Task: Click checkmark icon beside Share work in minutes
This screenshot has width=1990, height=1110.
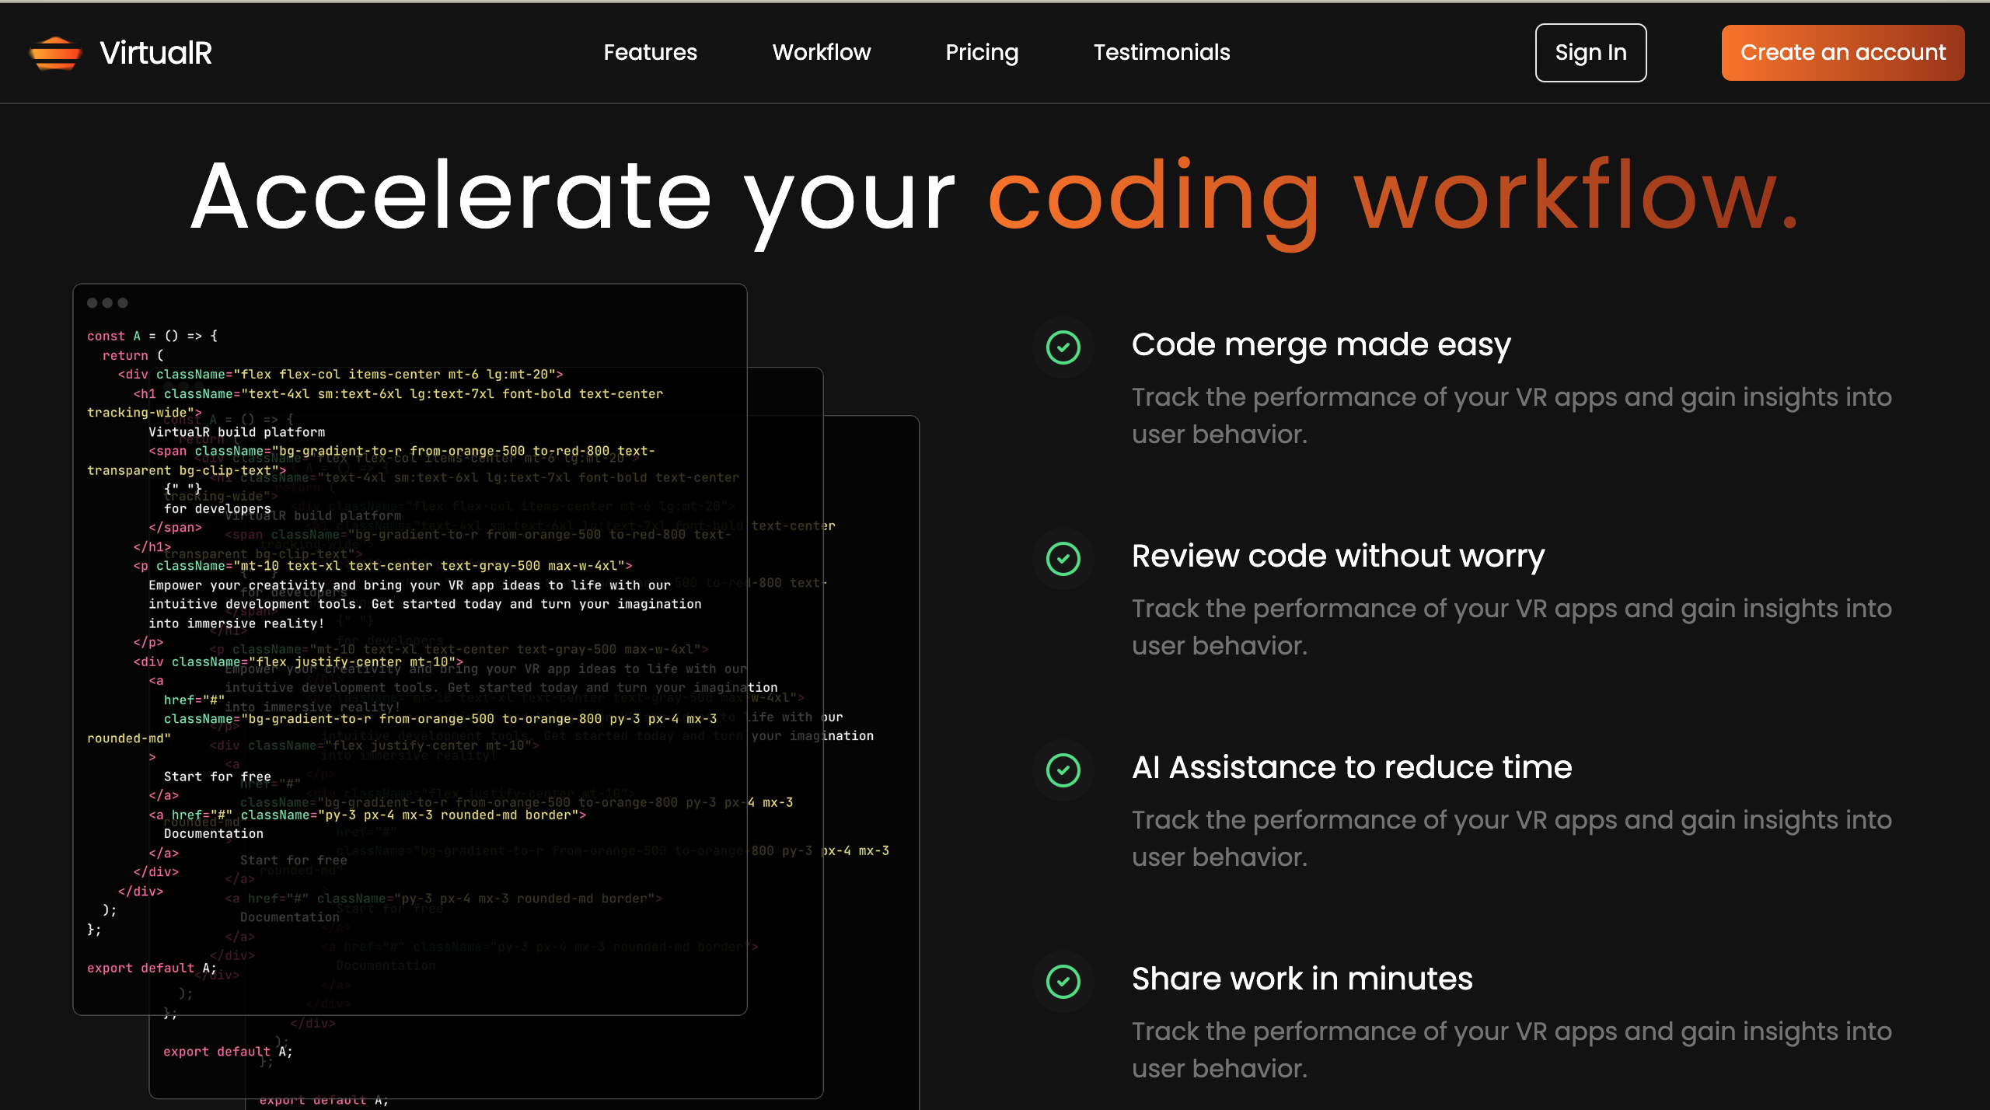Action: pyautogui.click(x=1063, y=982)
